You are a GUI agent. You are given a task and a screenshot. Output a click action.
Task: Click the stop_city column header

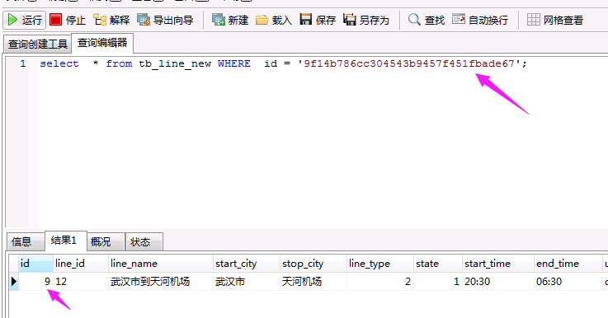click(313, 264)
